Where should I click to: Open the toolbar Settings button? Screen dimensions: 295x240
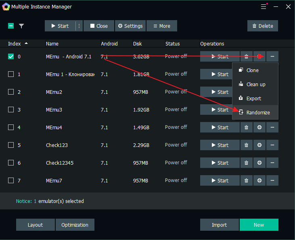pos(130,26)
